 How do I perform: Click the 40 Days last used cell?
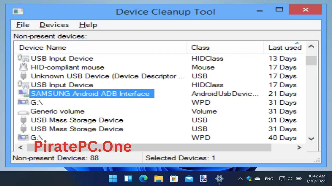(x=282, y=138)
